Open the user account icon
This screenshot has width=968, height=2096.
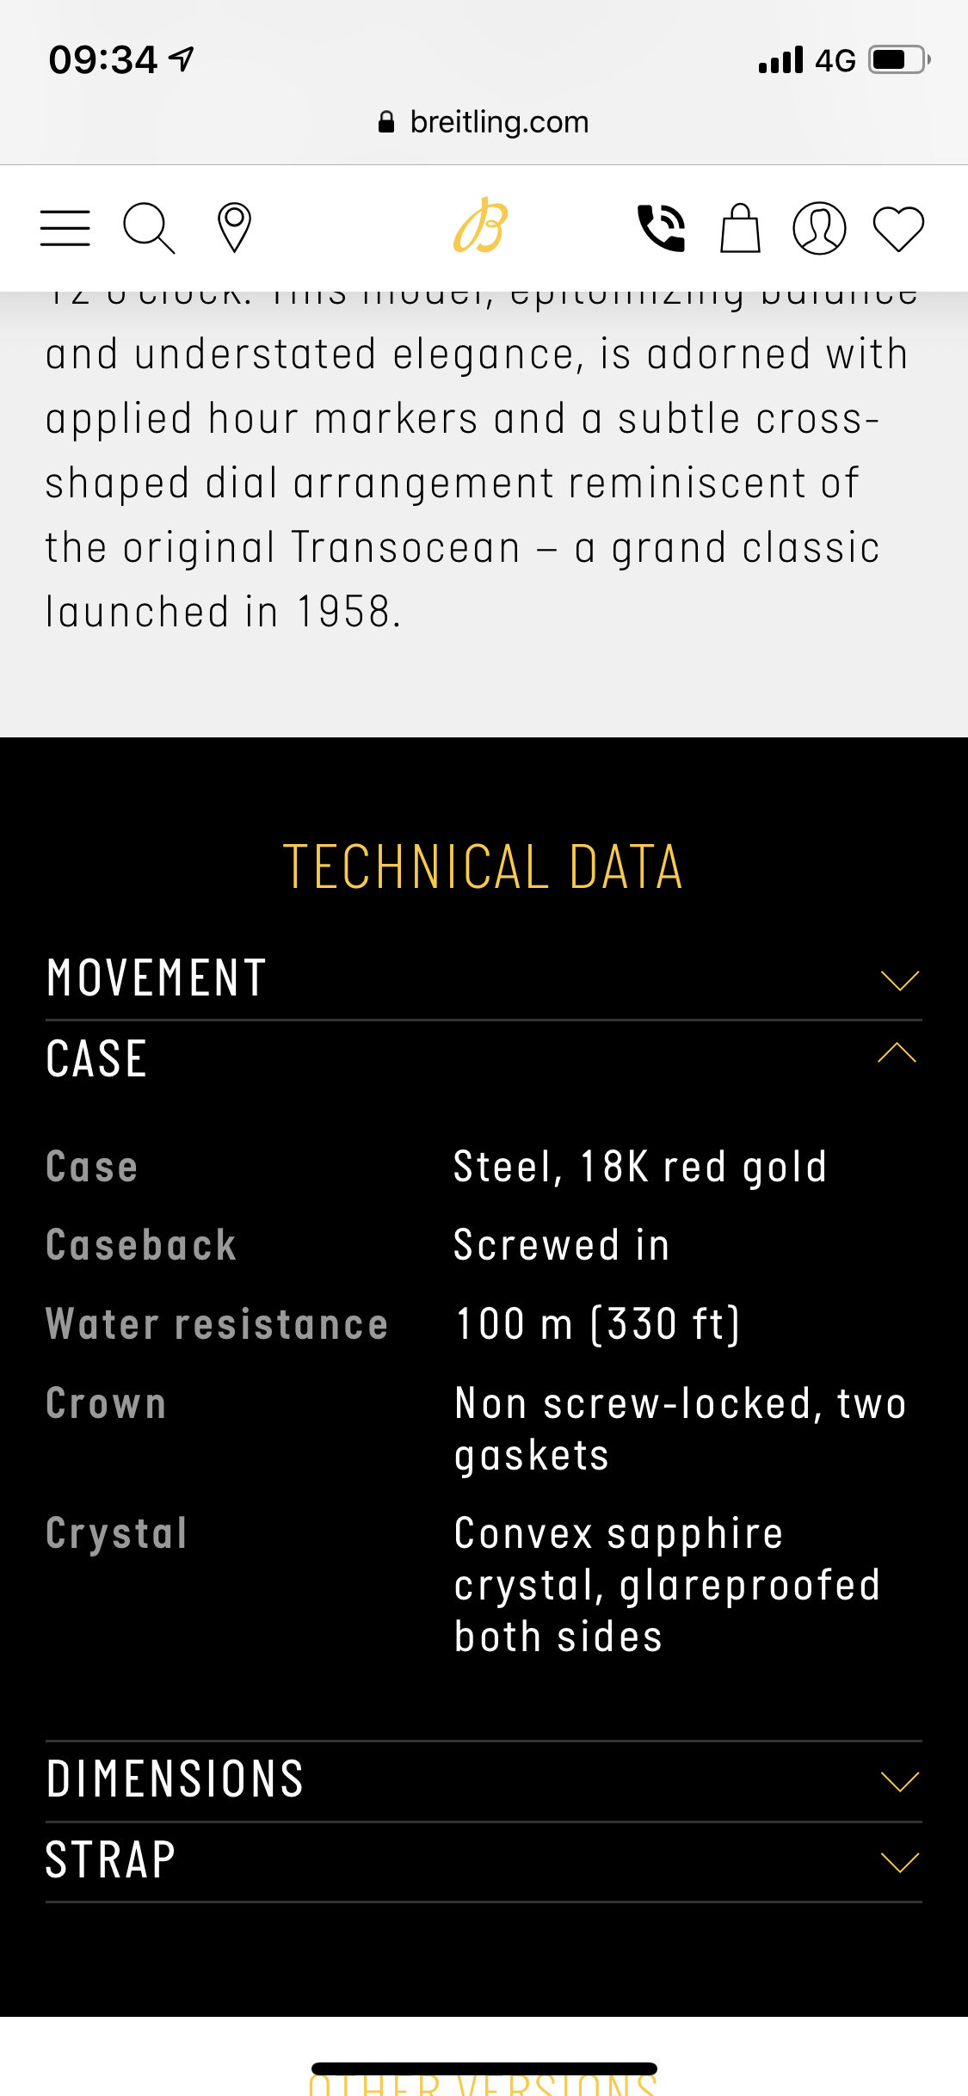point(819,228)
